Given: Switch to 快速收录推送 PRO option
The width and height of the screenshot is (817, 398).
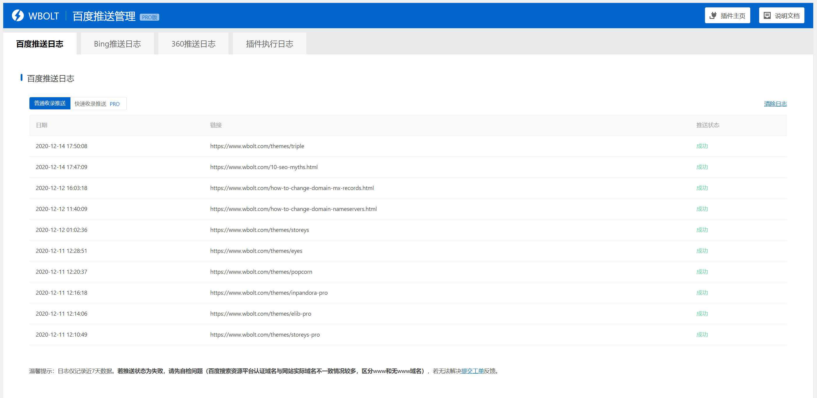Looking at the screenshot, I should click(x=97, y=104).
